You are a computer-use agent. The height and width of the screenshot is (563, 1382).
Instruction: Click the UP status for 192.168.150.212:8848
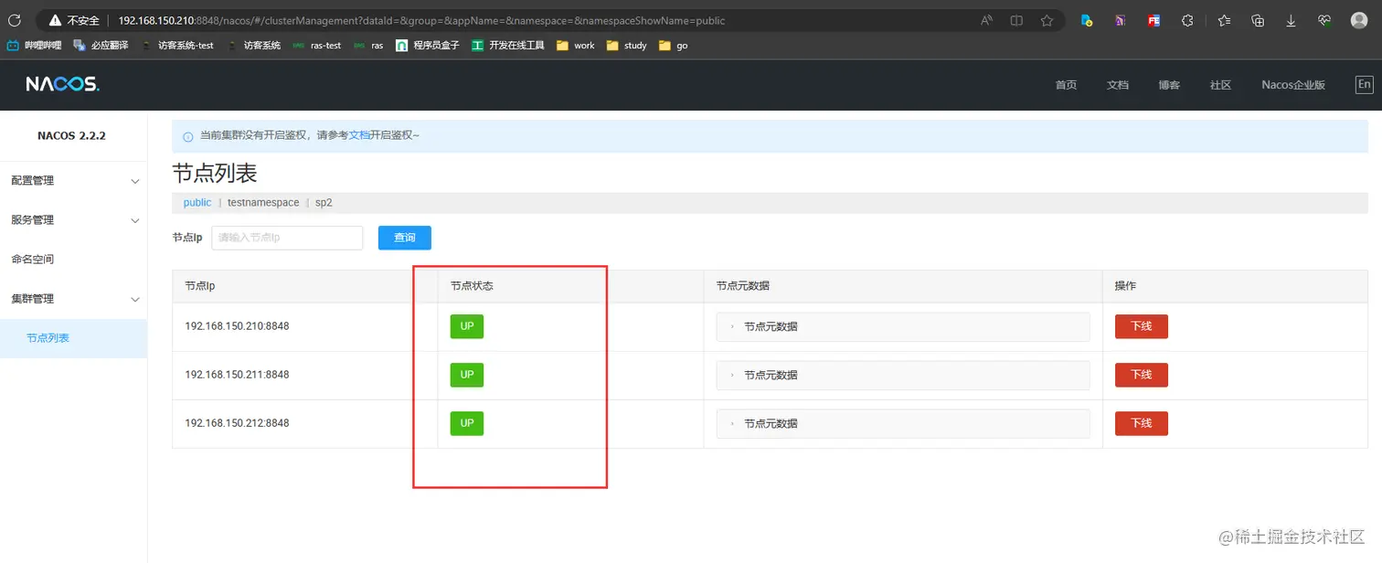pos(467,423)
